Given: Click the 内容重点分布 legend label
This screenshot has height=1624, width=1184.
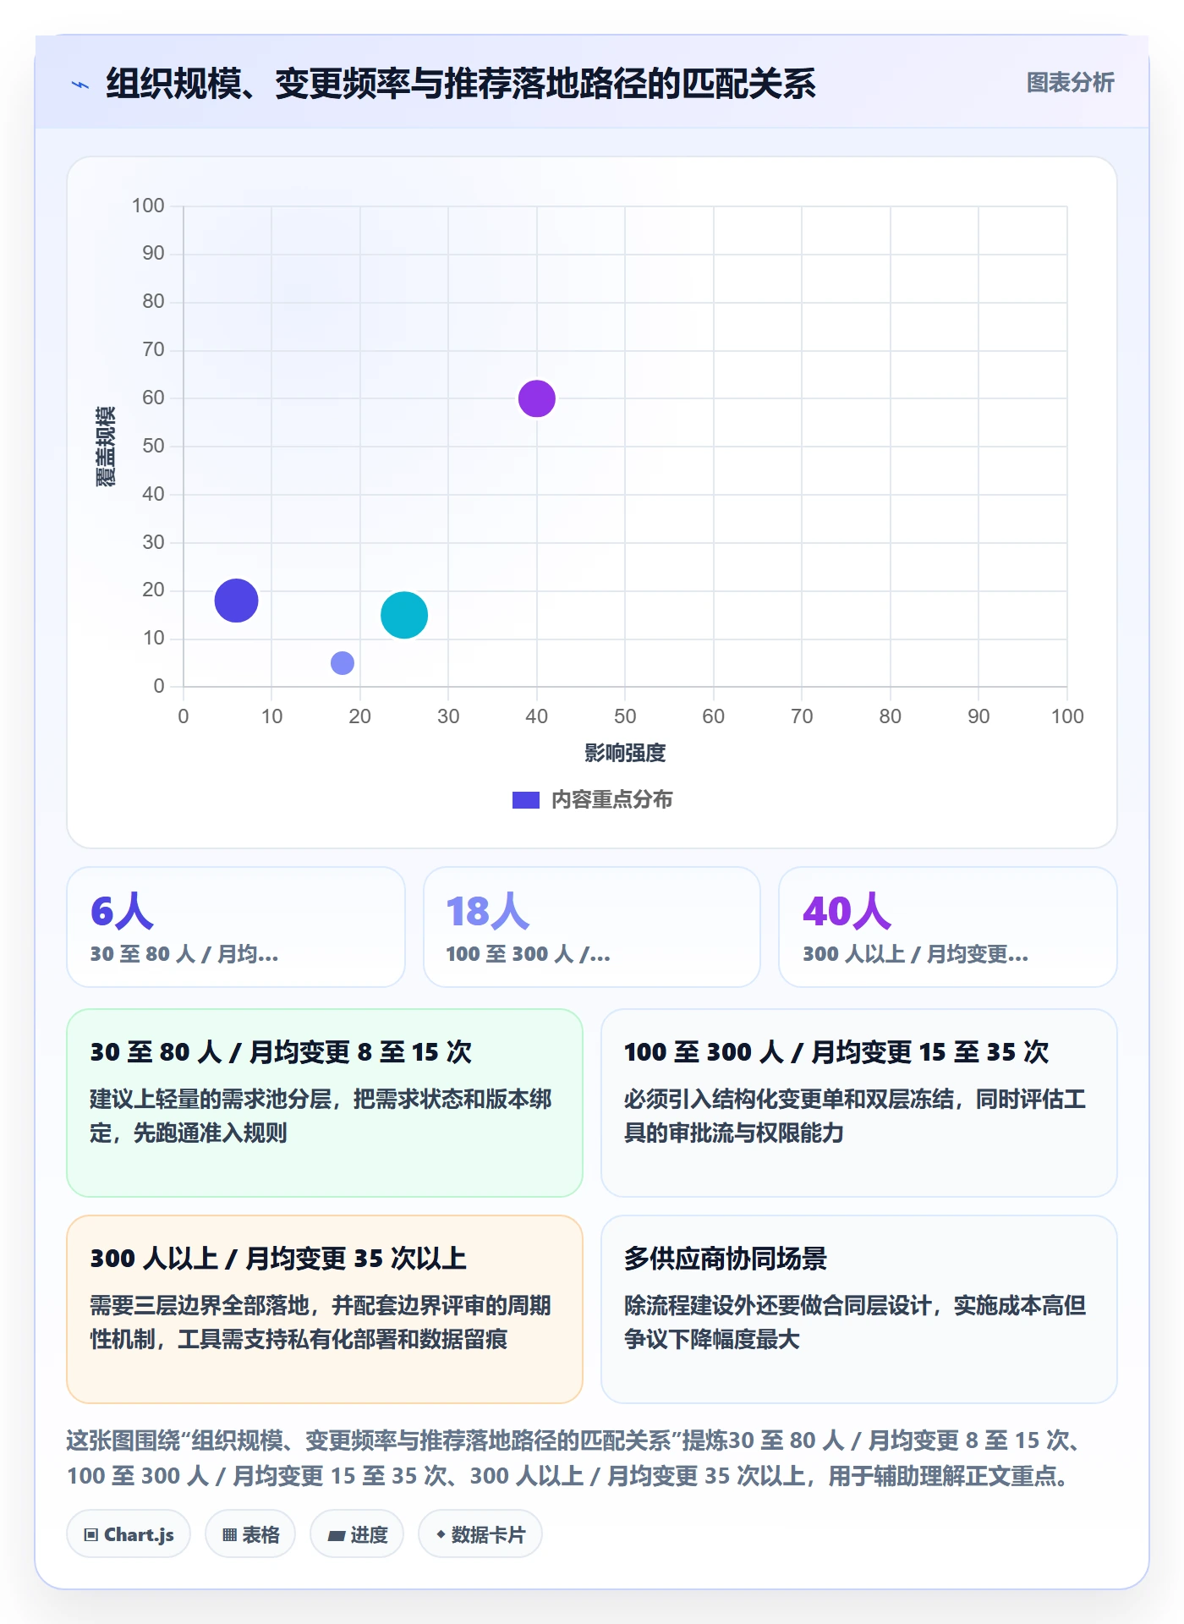Looking at the screenshot, I should pyautogui.click(x=611, y=800).
